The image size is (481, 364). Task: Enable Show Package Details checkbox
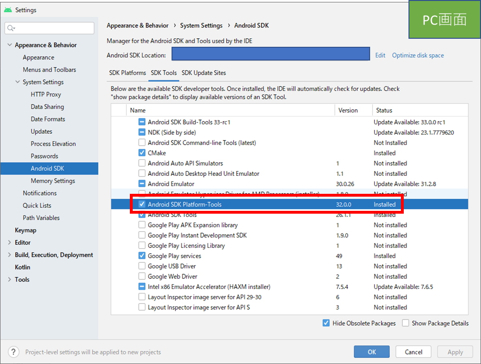tap(406, 323)
